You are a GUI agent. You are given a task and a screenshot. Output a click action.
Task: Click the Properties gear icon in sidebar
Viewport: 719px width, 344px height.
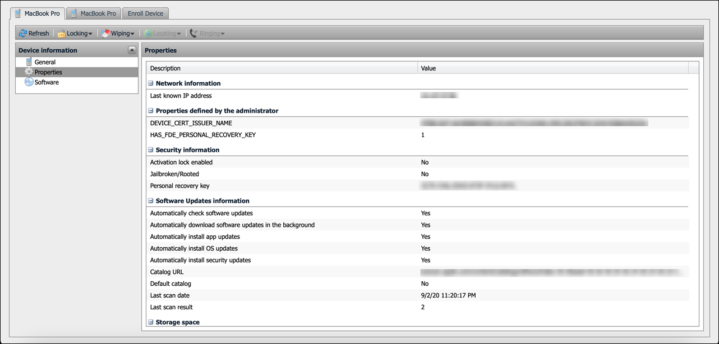tap(29, 72)
